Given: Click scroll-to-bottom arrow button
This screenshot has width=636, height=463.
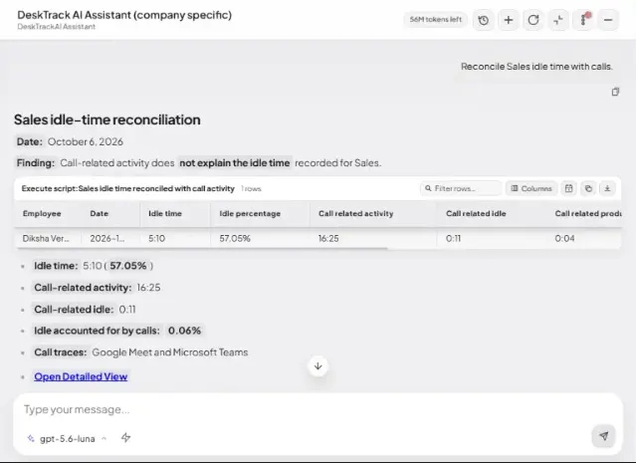Looking at the screenshot, I should 318,366.
